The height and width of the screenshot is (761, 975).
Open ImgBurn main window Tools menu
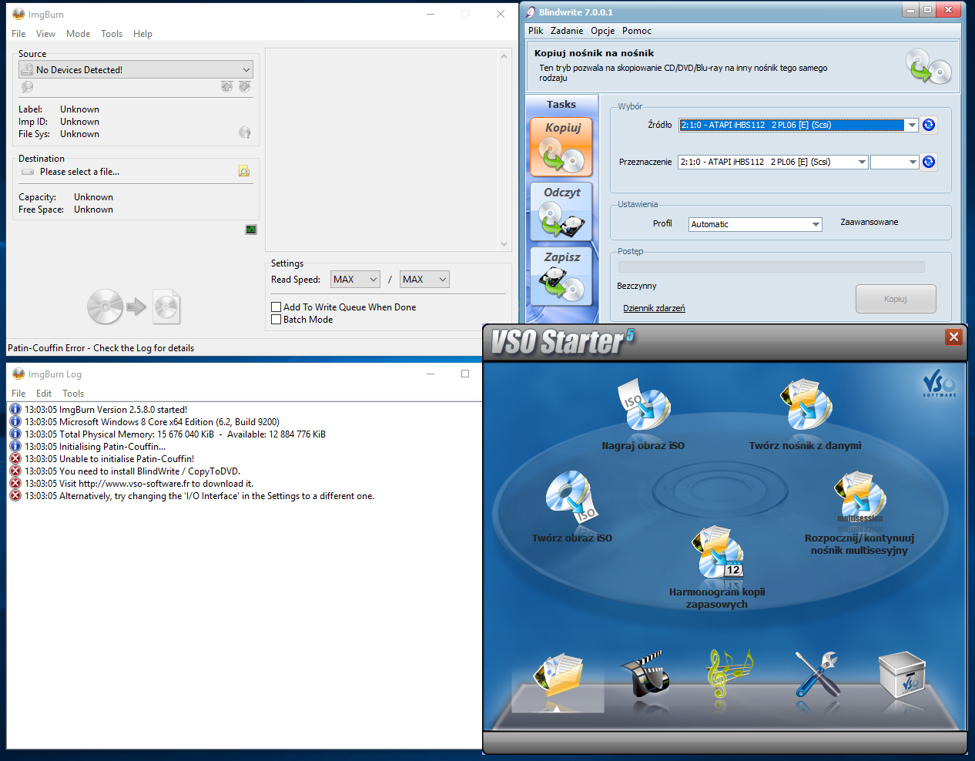tap(112, 34)
